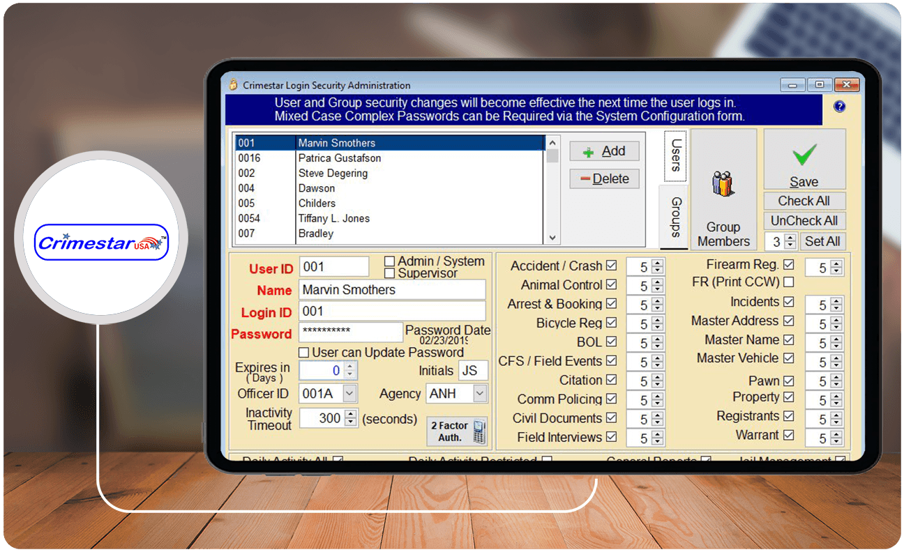The height and width of the screenshot is (552, 904).
Task: Add a new user
Action: [604, 151]
